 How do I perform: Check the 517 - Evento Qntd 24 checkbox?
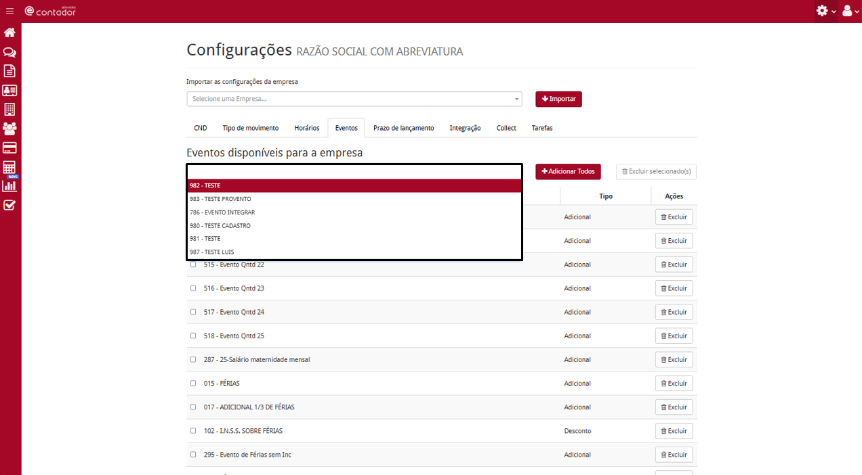click(193, 312)
